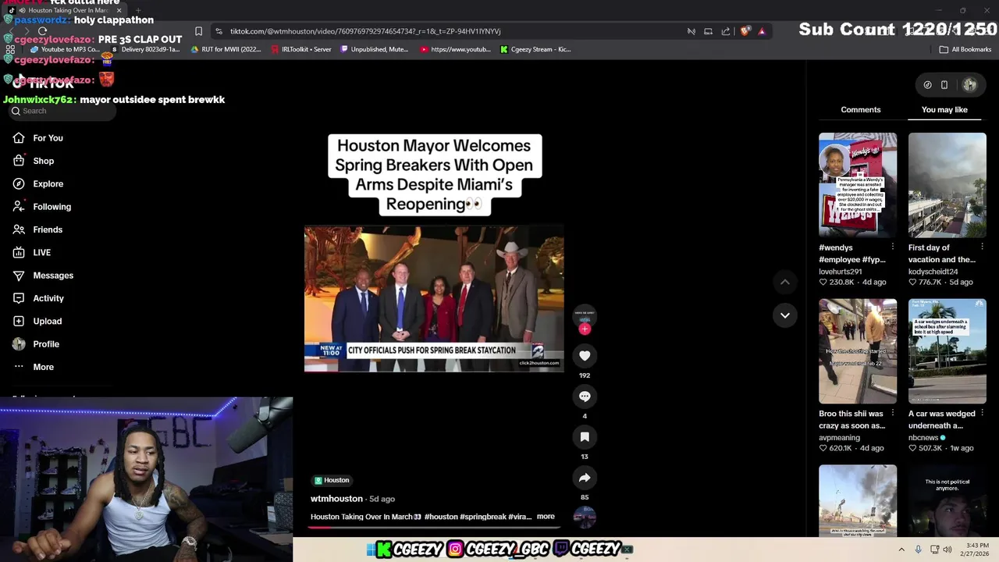Open the Brave Shields lion icon

pos(745,31)
